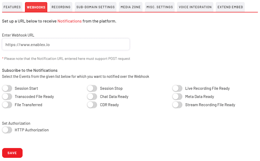This screenshot has width=260, height=161.
Task: Open Sub-Domain Settings tab
Action: [x=96, y=7]
